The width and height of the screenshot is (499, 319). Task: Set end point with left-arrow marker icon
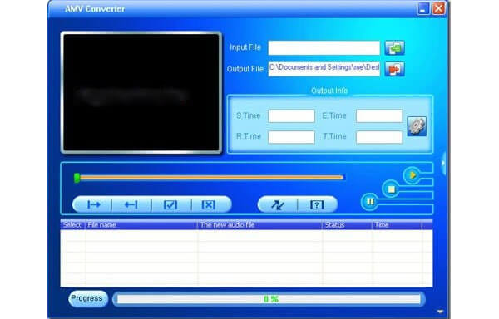pyautogui.click(x=131, y=204)
